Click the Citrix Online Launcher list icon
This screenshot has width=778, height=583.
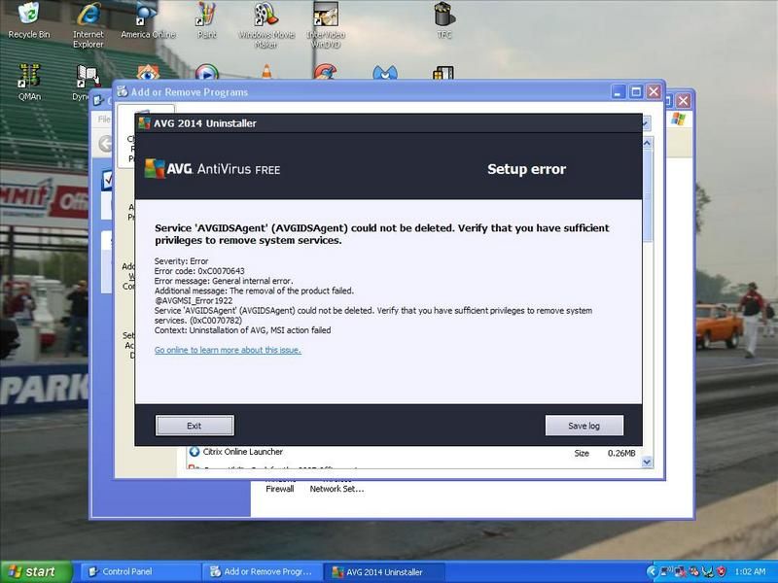(194, 452)
